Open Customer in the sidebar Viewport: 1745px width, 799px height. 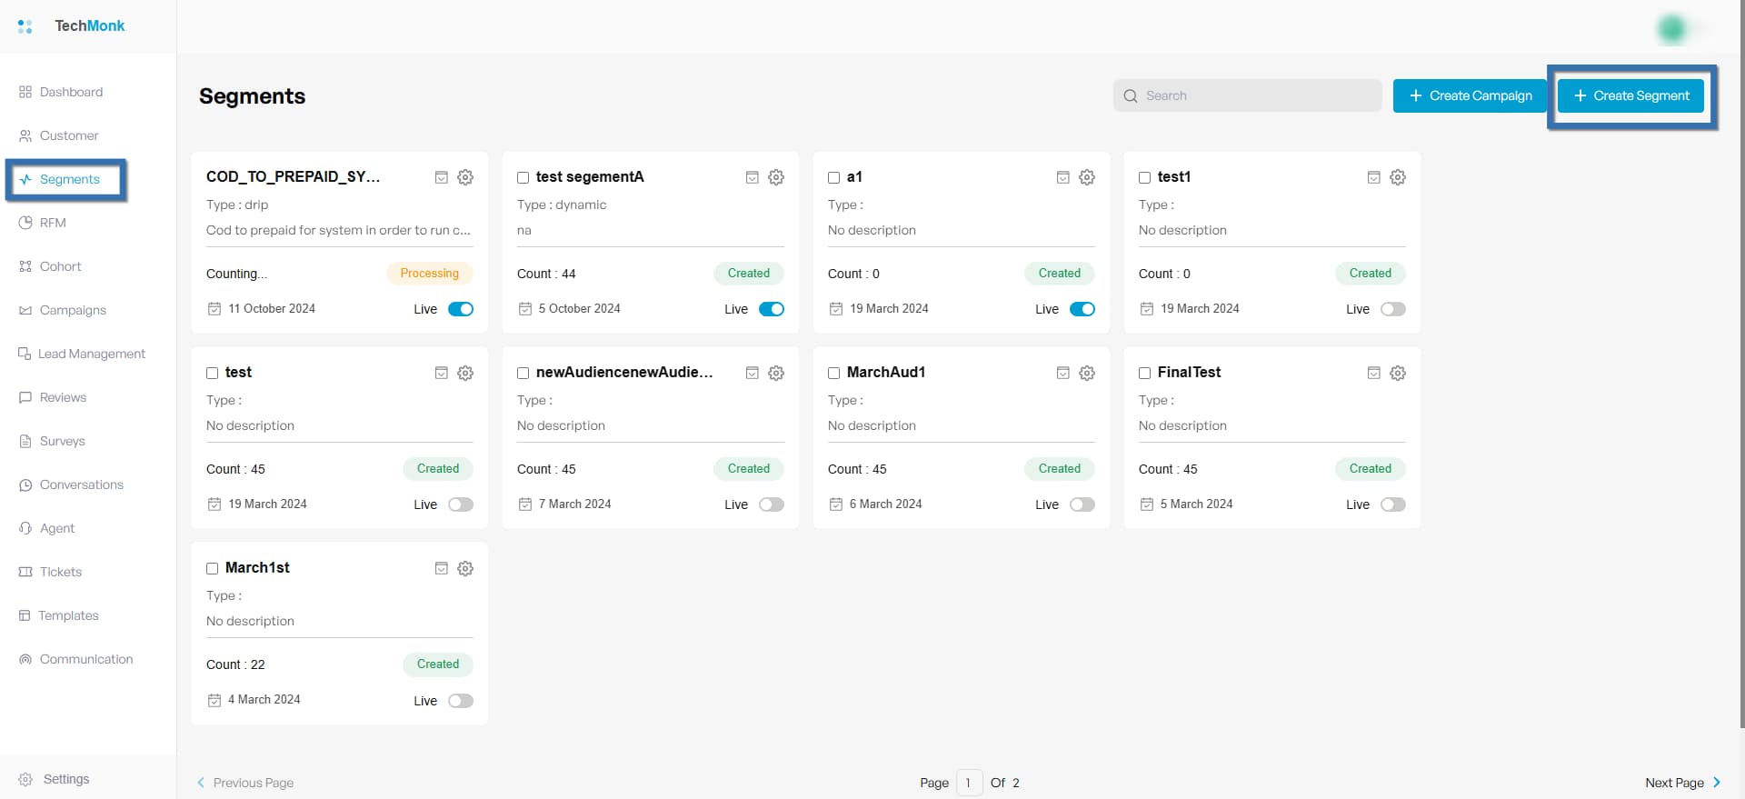59,135
